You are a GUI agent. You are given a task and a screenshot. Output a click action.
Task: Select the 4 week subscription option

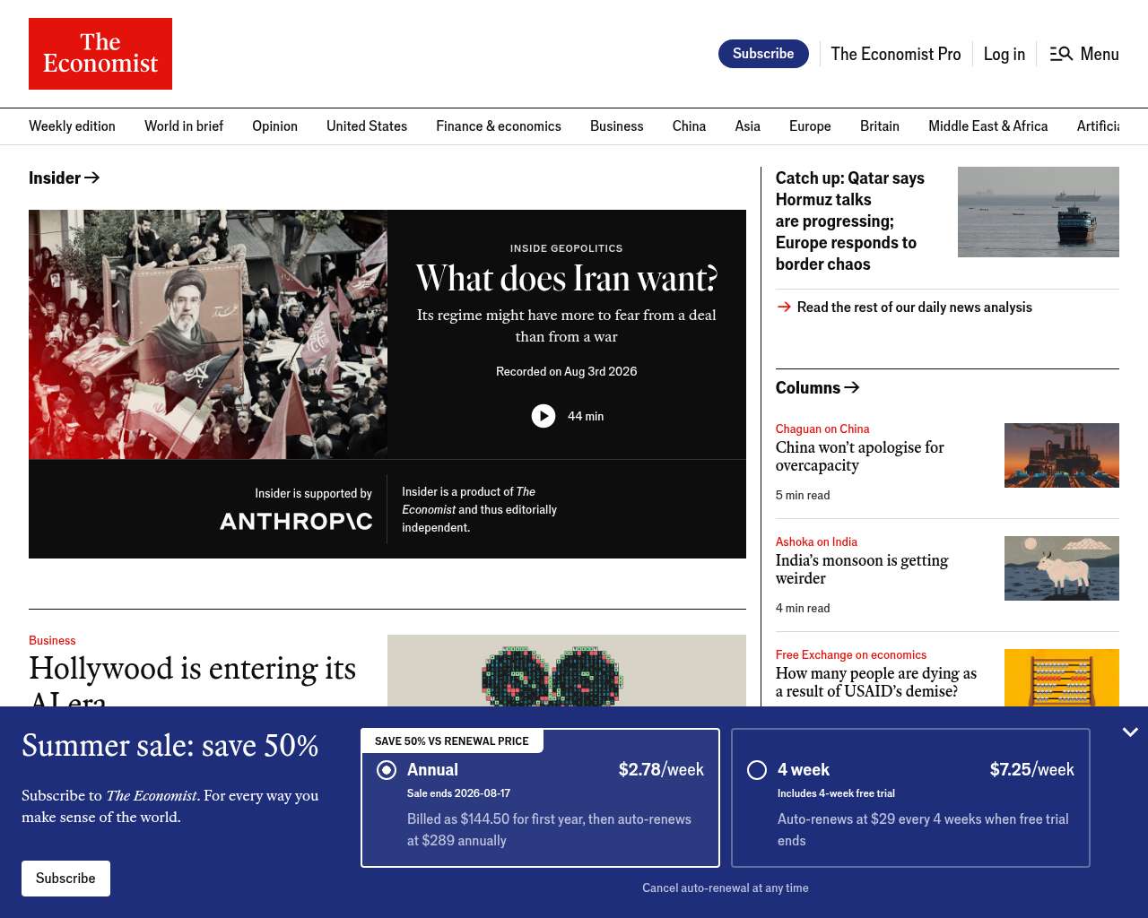tap(757, 770)
